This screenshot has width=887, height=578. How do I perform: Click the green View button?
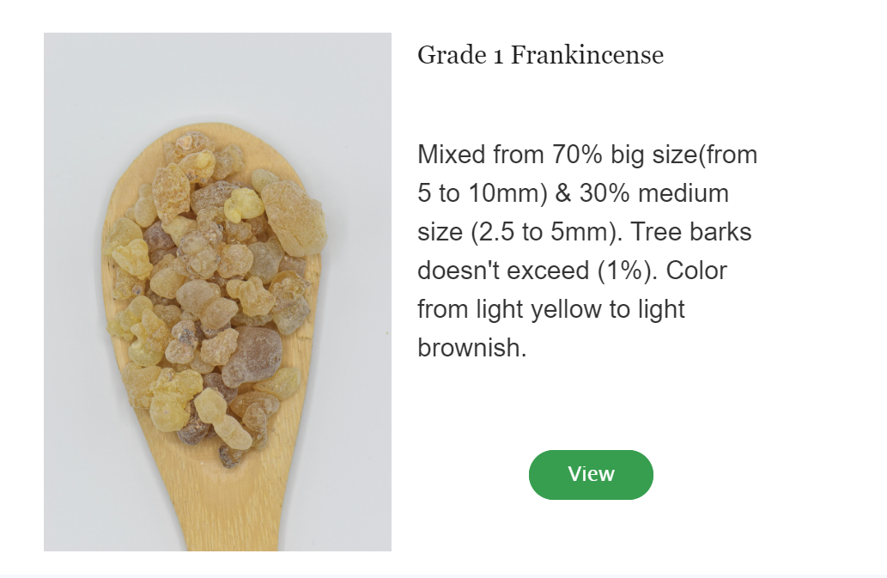tap(591, 474)
